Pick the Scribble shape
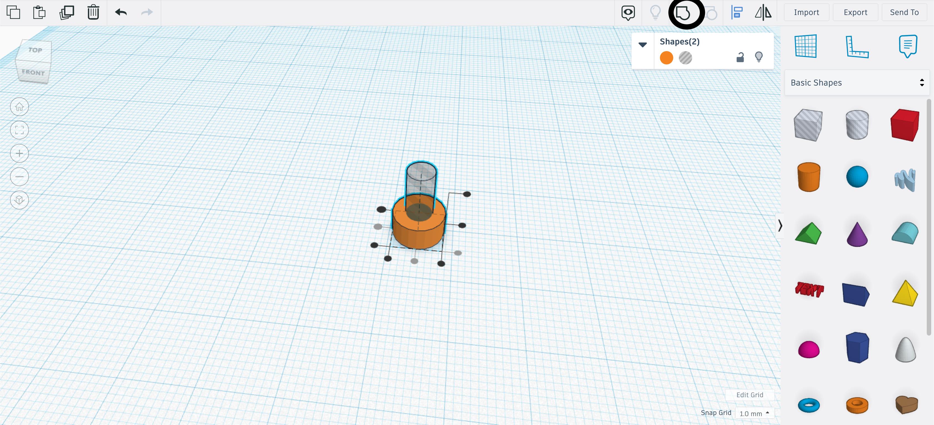The image size is (934, 425). click(905, 180)
